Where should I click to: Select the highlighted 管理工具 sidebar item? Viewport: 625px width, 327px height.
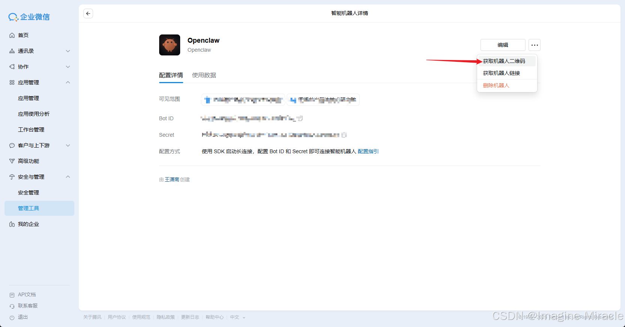pyautogui.click(x=39, y=208)
